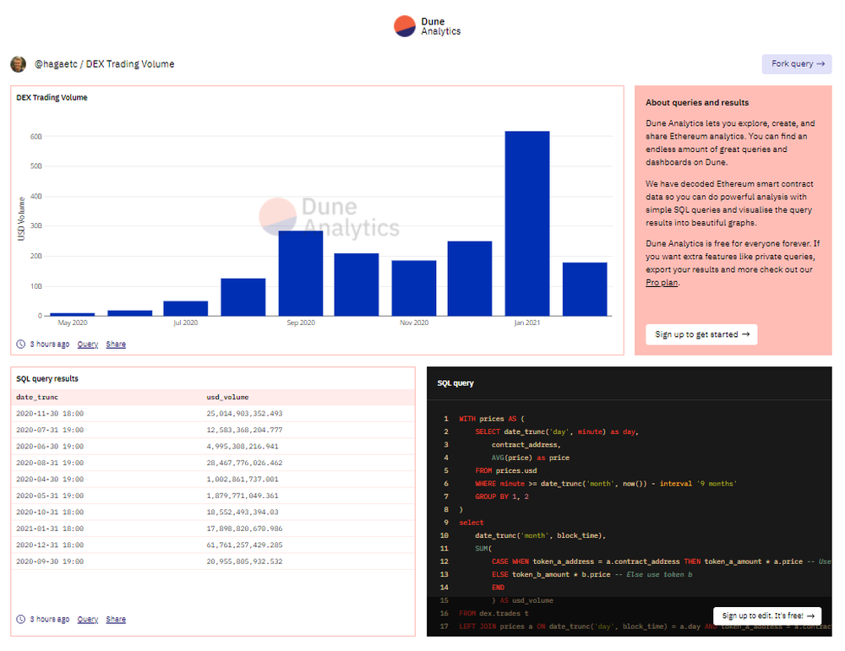The image size is (845, 651).
Task: Click SQL line 7 GROUP BY 1, 2
Action: pos(502,497)
